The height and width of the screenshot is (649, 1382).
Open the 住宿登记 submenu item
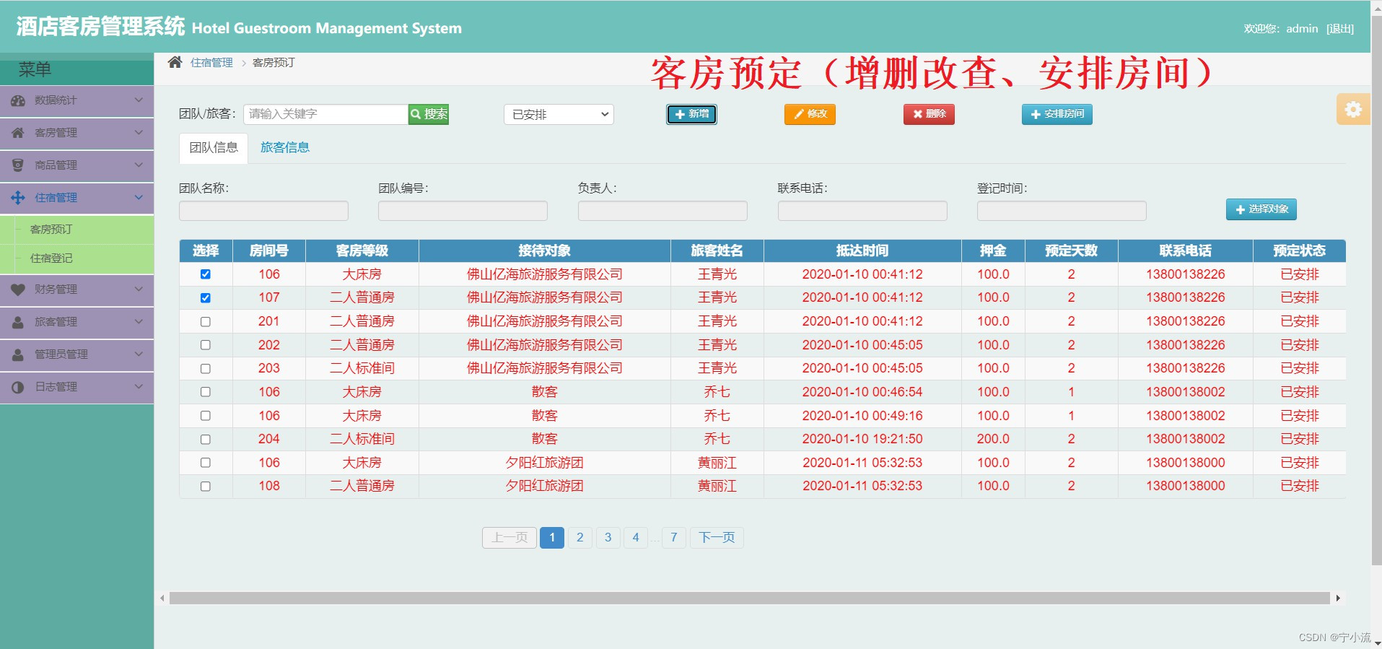(x=51, y=258)
